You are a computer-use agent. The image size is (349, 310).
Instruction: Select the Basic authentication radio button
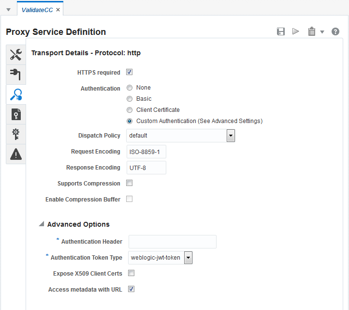[x=130, y=99]
